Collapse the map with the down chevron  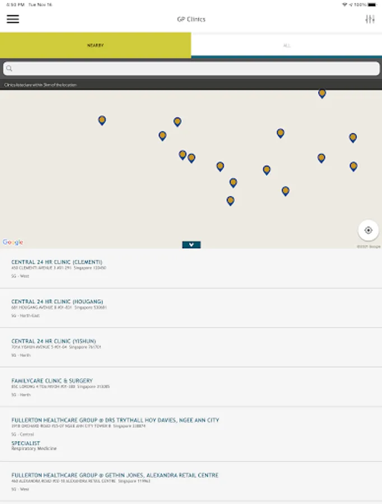192,245
